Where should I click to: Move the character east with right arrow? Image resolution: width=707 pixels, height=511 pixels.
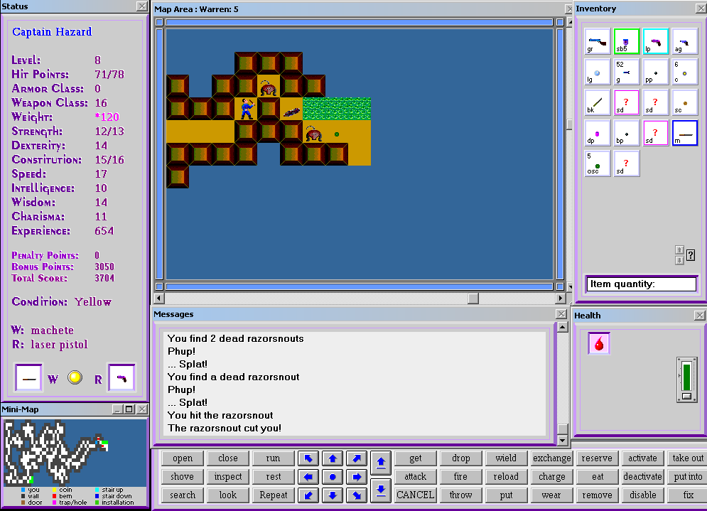pos(357,477)
